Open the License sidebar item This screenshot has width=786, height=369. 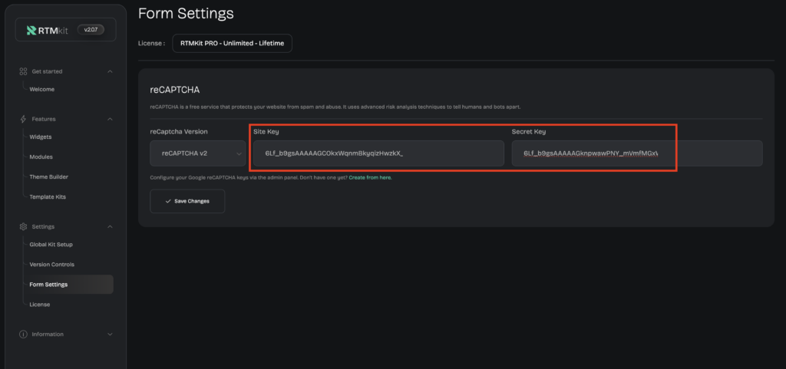click(x=40, y=305)
